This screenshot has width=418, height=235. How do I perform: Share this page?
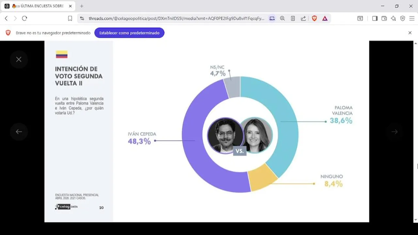303,19
